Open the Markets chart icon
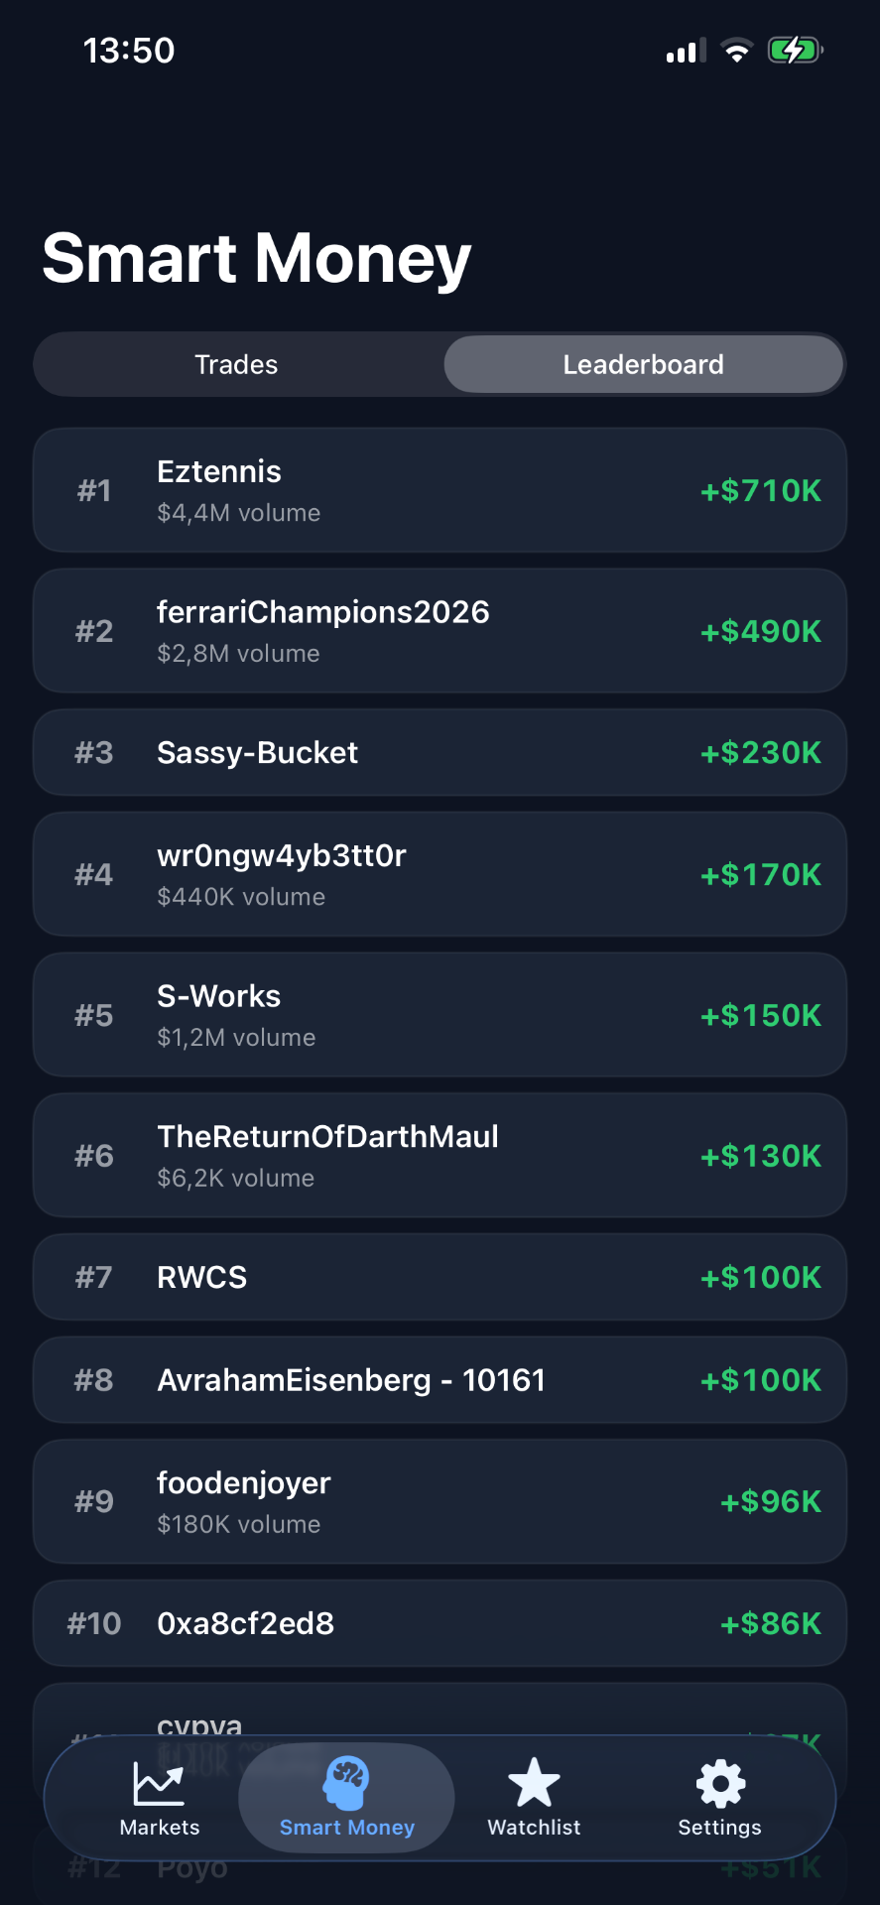Screen dimensions: 880x1905 [159, 1783]
